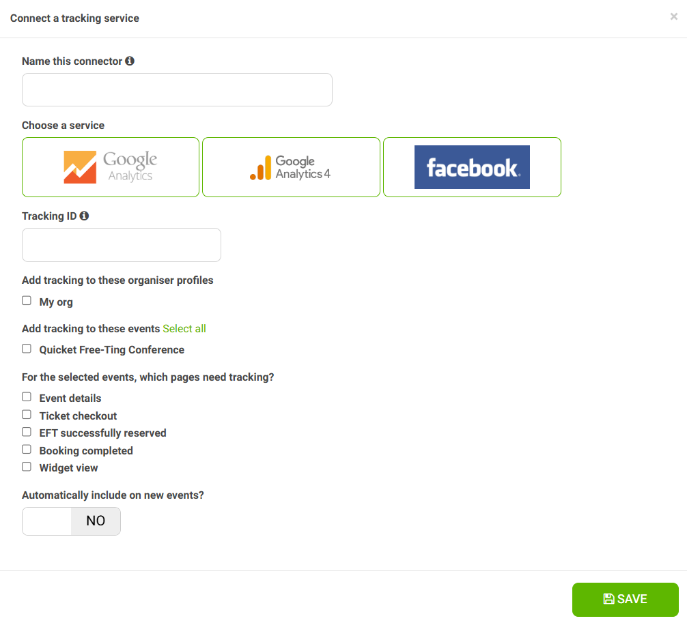687x625 pixels.
Task: Enable the Booking completed page tracking
Action: point(27,450)
